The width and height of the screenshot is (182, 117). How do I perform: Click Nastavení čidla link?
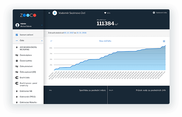pos(161,13)
